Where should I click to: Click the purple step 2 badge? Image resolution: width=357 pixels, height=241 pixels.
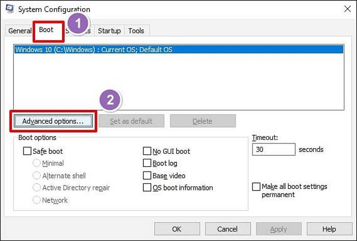tap(110, 101)
